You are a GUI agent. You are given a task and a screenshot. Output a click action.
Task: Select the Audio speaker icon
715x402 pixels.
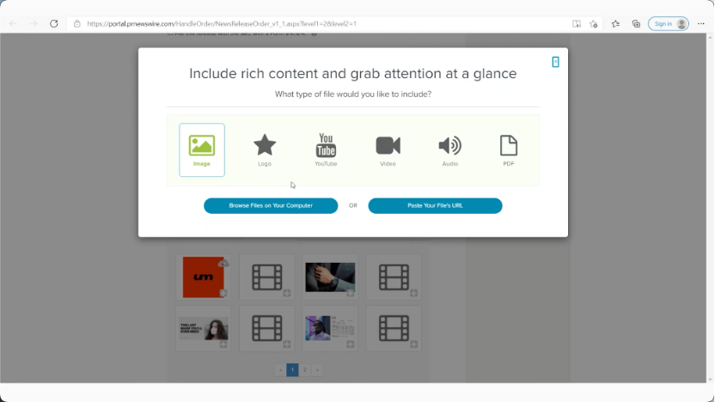point(449,149)
